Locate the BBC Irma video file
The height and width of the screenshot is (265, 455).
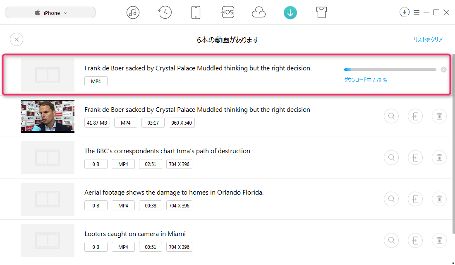(x=391, y=158)
